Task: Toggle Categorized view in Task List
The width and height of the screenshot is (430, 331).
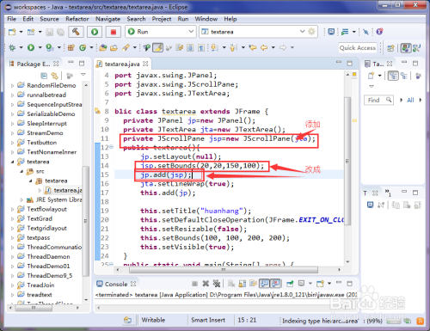Action: click(393, 76)
